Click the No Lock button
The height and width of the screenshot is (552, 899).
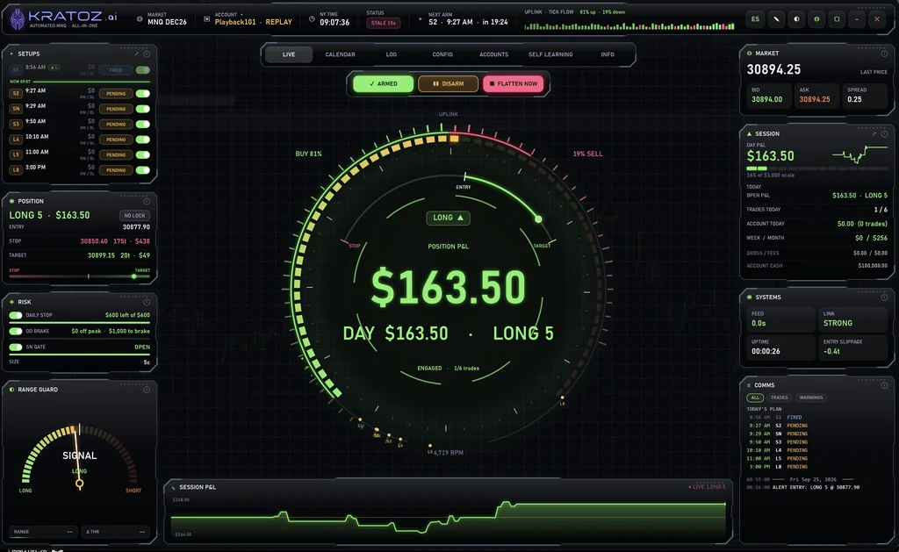134,216
